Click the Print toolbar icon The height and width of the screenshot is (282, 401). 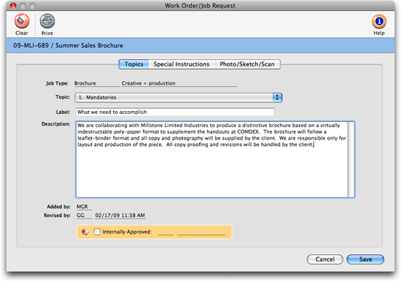47,21
